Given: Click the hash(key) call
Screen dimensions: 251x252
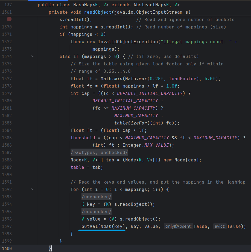Looking at the screenshot, I should 113,226.
